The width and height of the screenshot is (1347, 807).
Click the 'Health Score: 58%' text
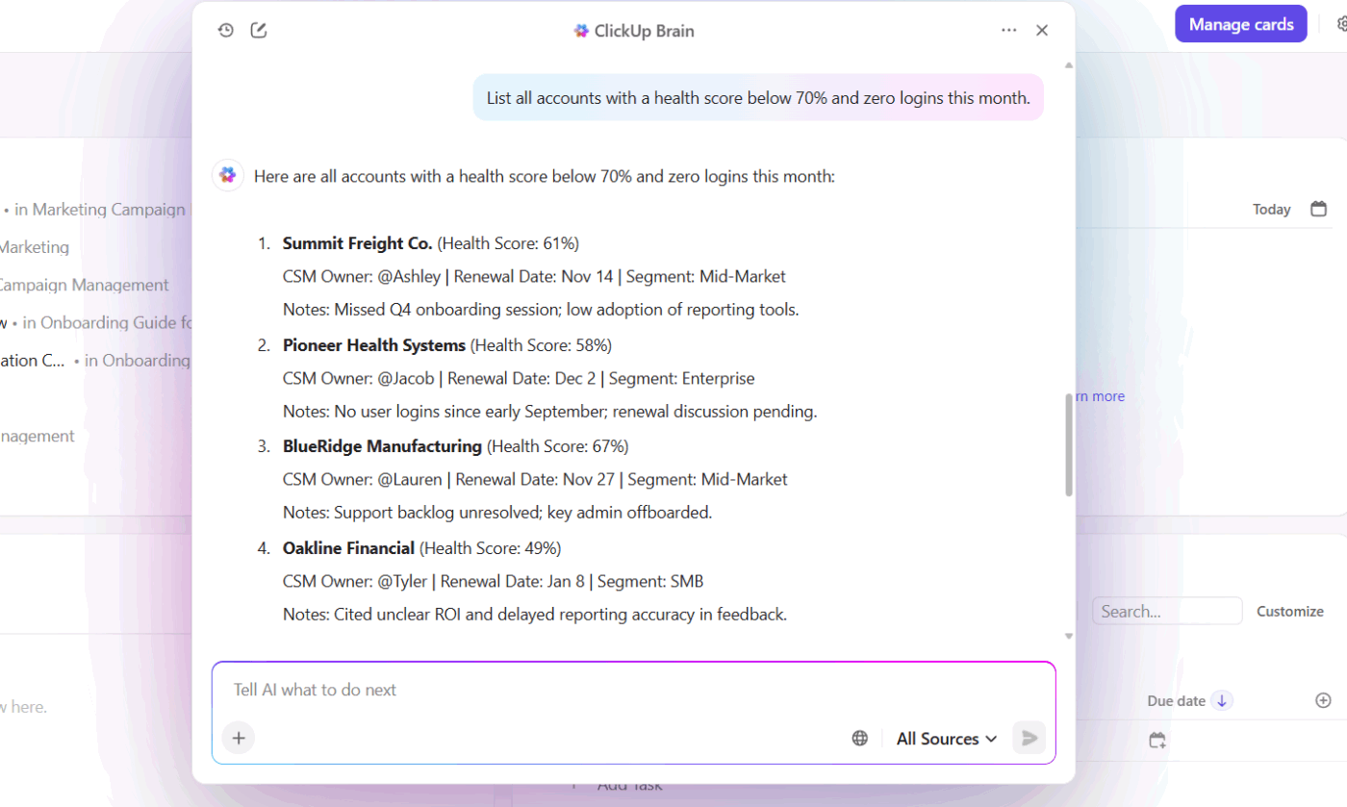click(541, 344)
